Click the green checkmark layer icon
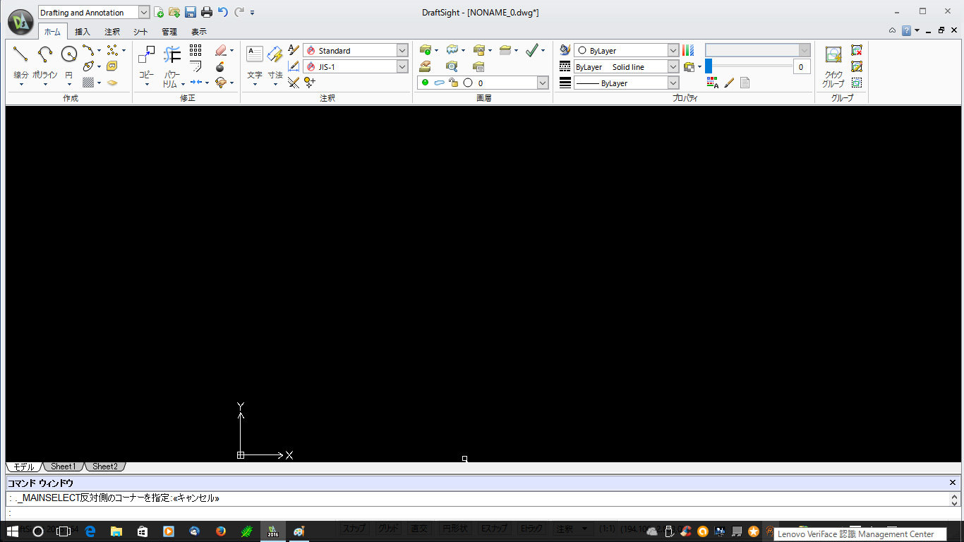 click(532, 50)
